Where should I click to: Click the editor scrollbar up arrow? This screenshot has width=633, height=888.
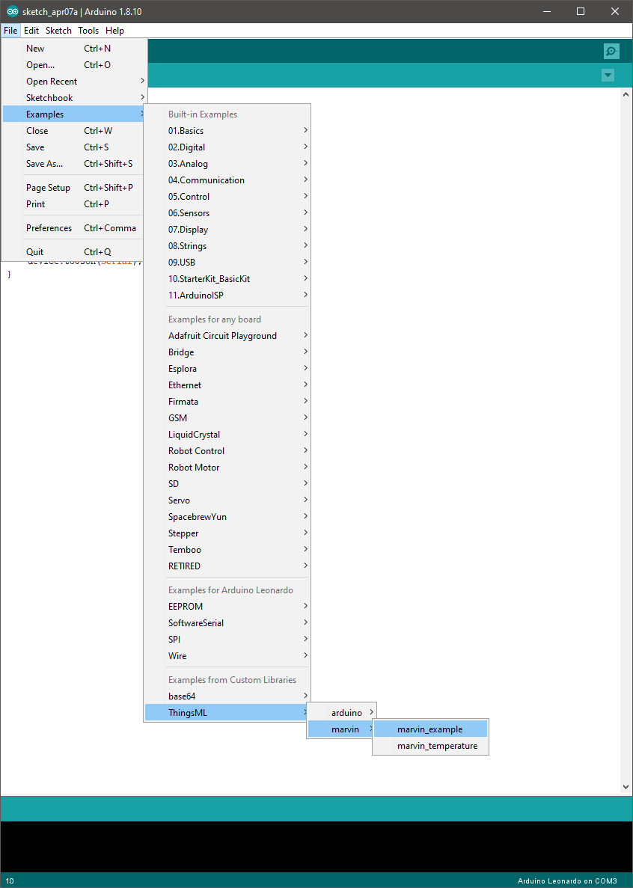point(626,95)
